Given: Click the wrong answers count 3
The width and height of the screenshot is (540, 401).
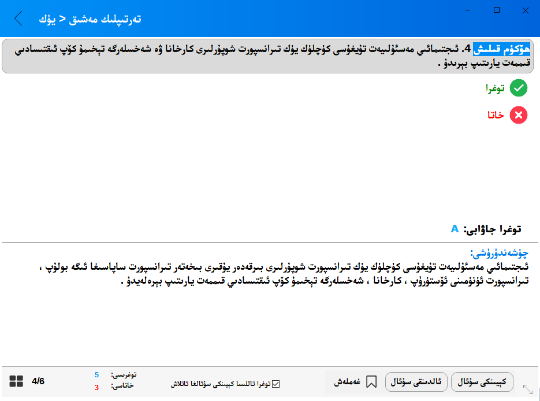Looking at the screenshot, I should [96, 387].
